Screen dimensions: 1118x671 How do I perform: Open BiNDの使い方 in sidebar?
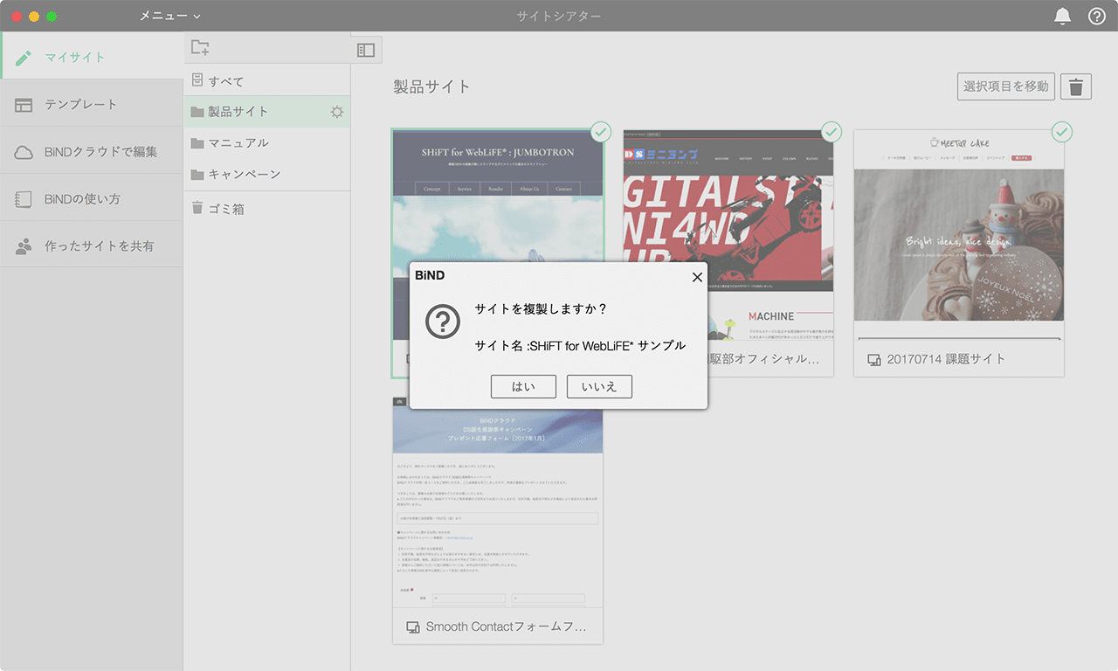coord(92,198)
